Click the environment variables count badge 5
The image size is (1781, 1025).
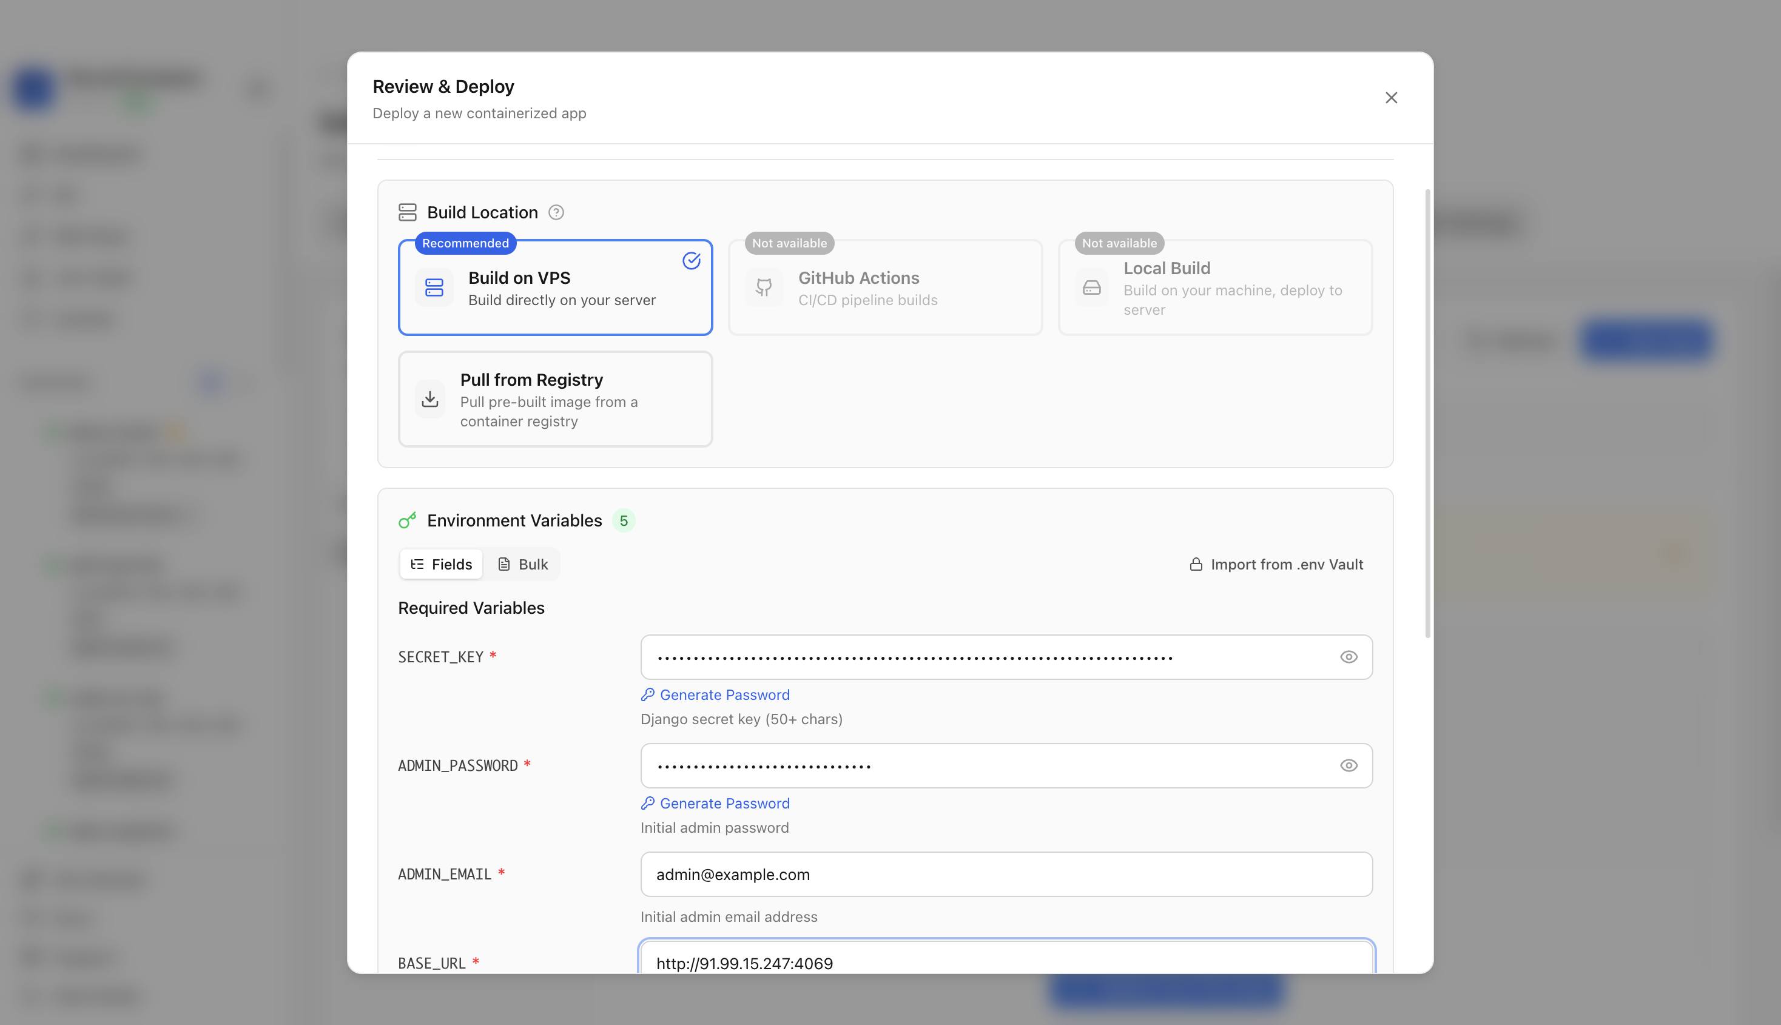[624, 520]
